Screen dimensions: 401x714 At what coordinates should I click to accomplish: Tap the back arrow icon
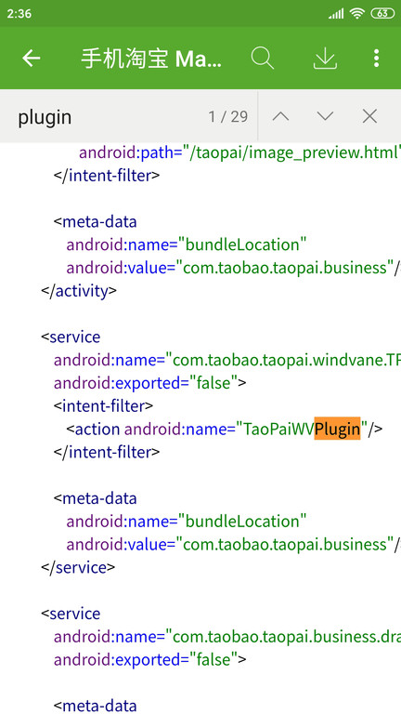tap(32, 59)
